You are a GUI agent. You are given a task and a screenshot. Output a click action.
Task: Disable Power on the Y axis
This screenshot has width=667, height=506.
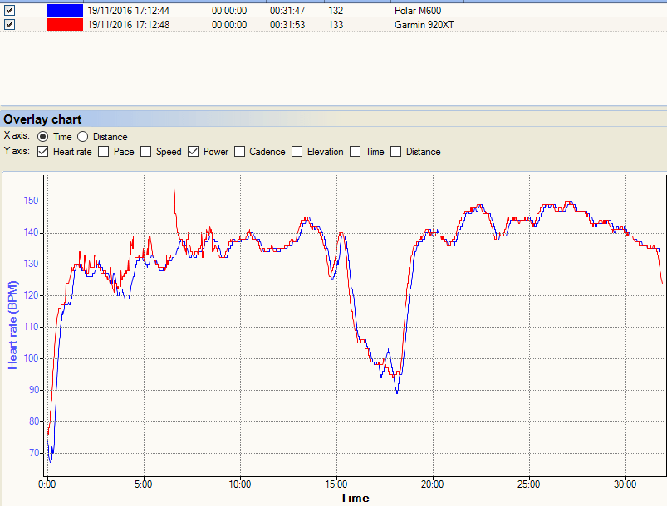(192, 151)
